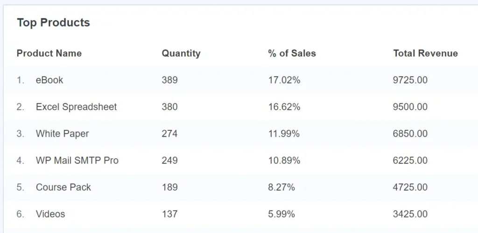Select the WP Mail SMTP Pro product
Viewport: 478px width, 233px height.
coord(77,161)
